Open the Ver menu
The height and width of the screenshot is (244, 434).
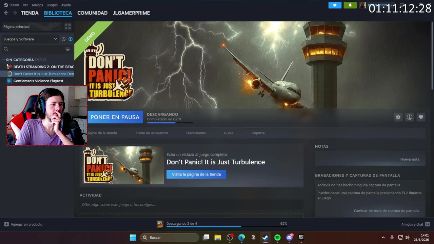click(25, 5)
